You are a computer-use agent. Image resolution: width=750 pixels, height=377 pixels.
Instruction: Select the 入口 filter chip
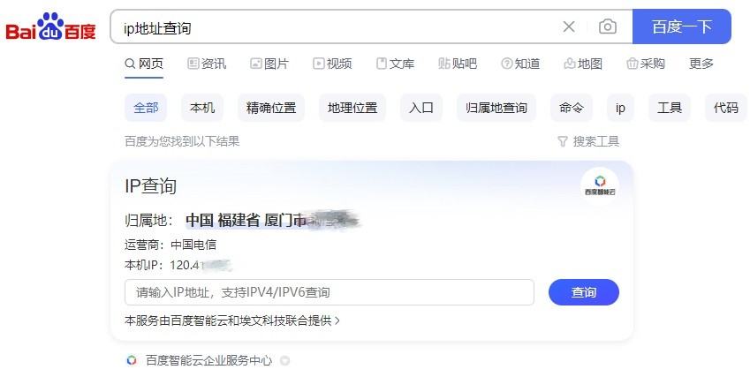coord(421,108)
